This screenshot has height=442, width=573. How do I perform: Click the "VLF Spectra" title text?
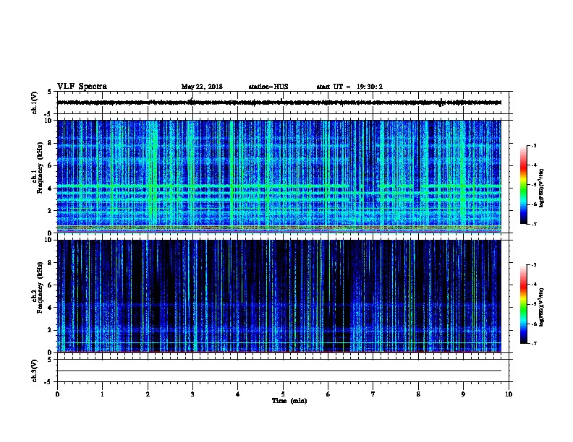82,87
